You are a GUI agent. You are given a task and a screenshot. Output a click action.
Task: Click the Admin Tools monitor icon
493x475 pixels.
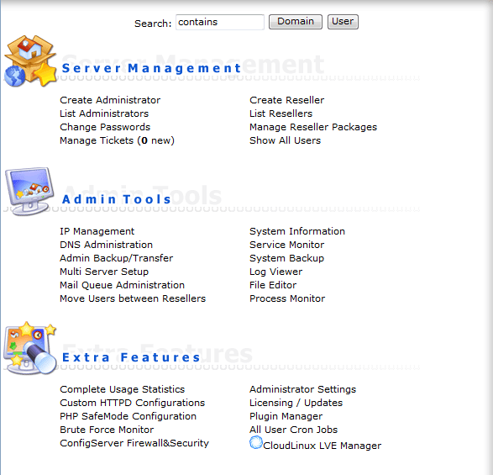(29, 192)
